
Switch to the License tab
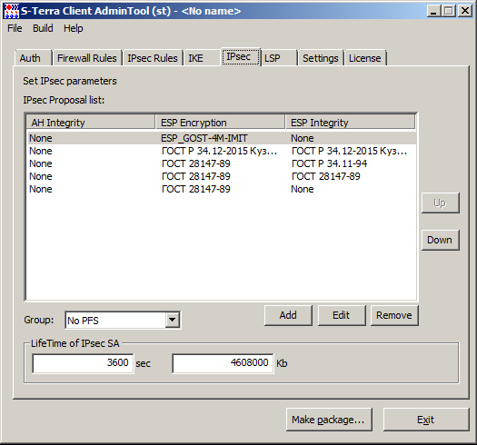click(365, 58)
